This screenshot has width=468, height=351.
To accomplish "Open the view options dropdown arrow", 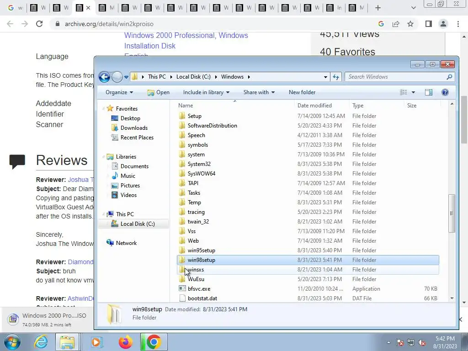I will [413, 92].
